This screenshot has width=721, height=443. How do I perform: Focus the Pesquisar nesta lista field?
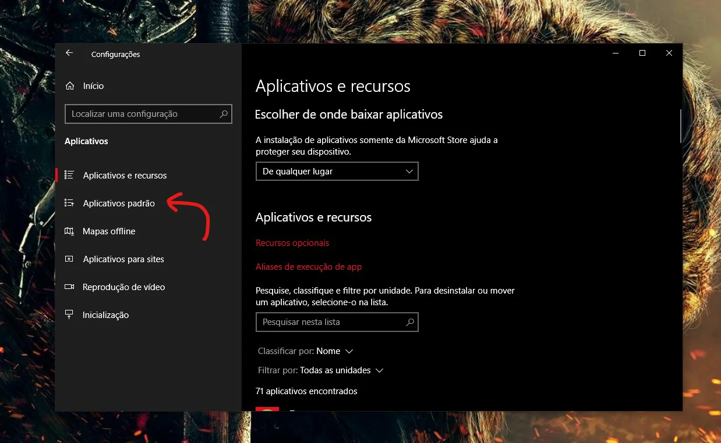(x=337, y=322)
